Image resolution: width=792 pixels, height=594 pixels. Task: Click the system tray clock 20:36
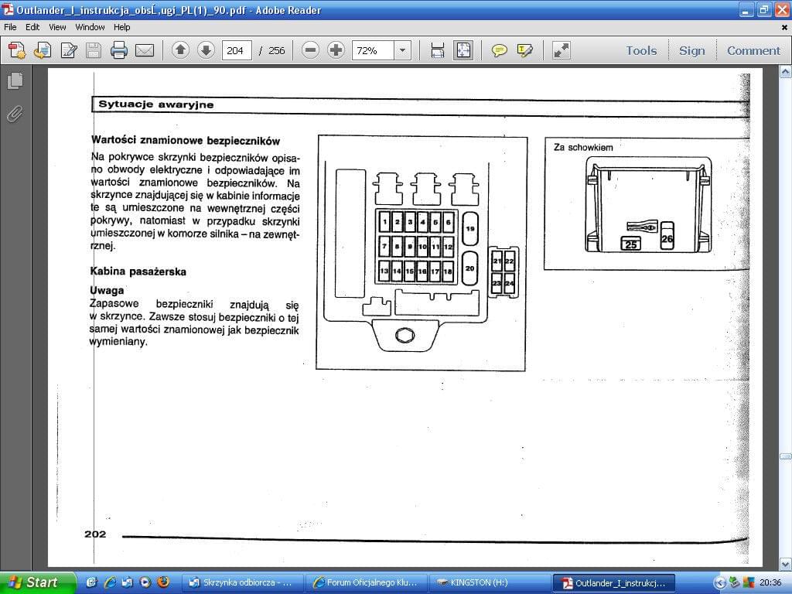(770, 582)
